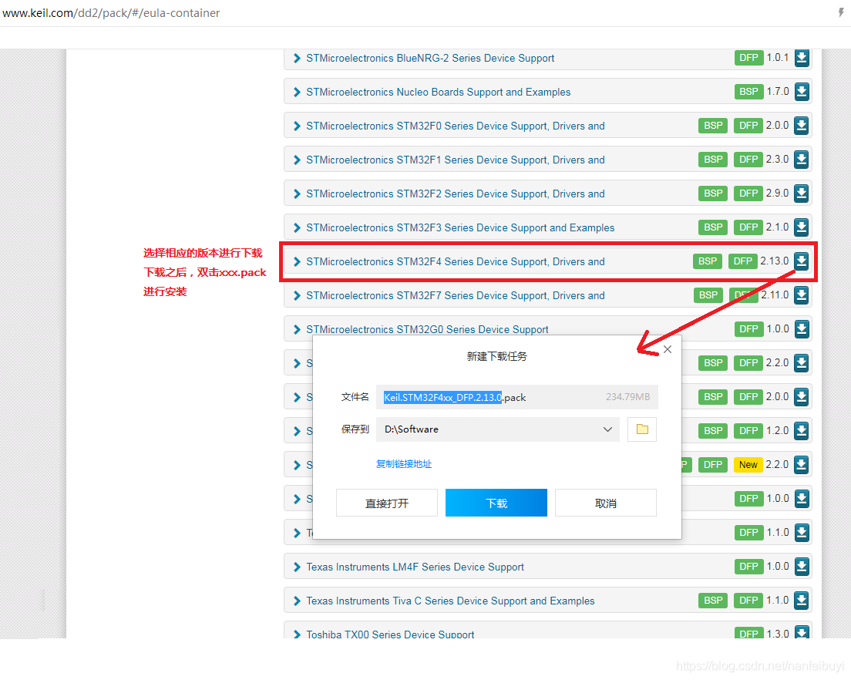Browse for save folder with folder icon
Screen dimensions: 851x680
642,429
